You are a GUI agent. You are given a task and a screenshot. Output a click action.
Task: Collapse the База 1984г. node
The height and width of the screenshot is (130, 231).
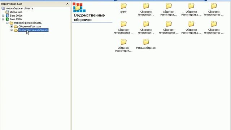pos(3,19)
